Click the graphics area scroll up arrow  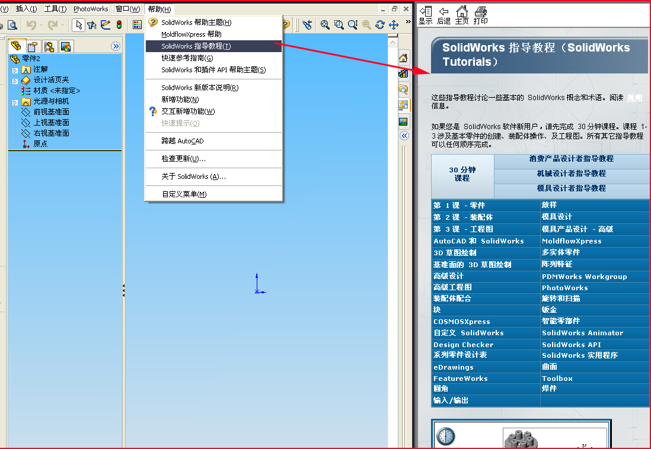[x=392, y=42]
